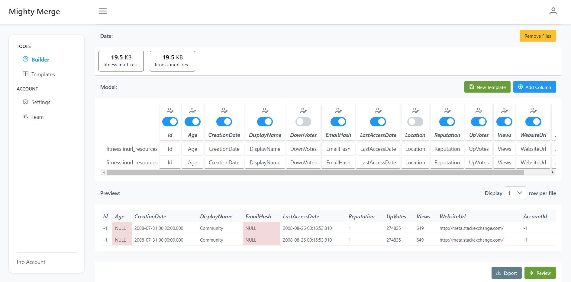Disable the Age column toggle
Screen dimensions: 571x282
click(x=192, y=122)
